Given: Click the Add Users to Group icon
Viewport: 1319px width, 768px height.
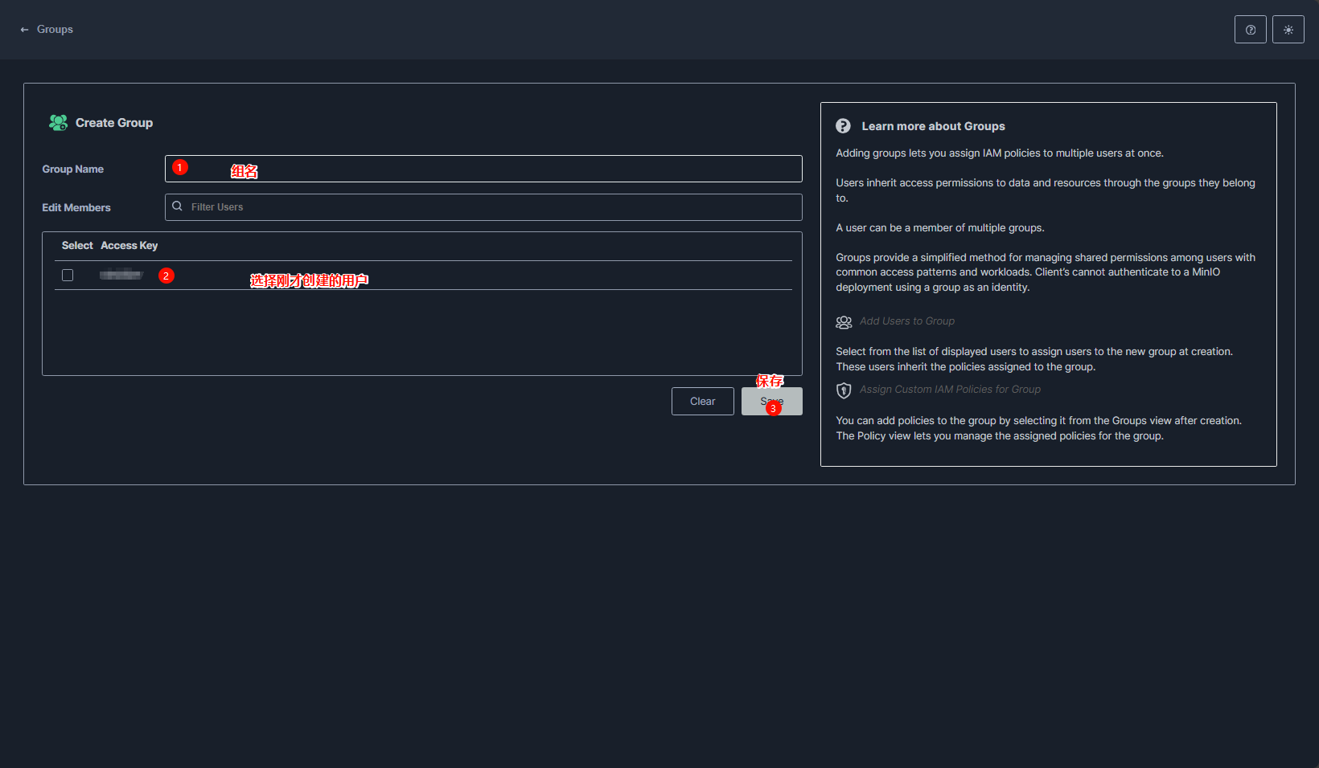Looking at the screenshot, I should point(844,322).
